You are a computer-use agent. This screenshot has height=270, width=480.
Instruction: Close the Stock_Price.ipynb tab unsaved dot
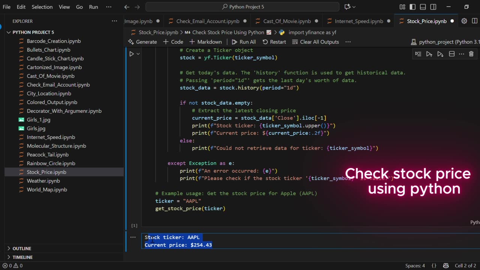point(452,21)
